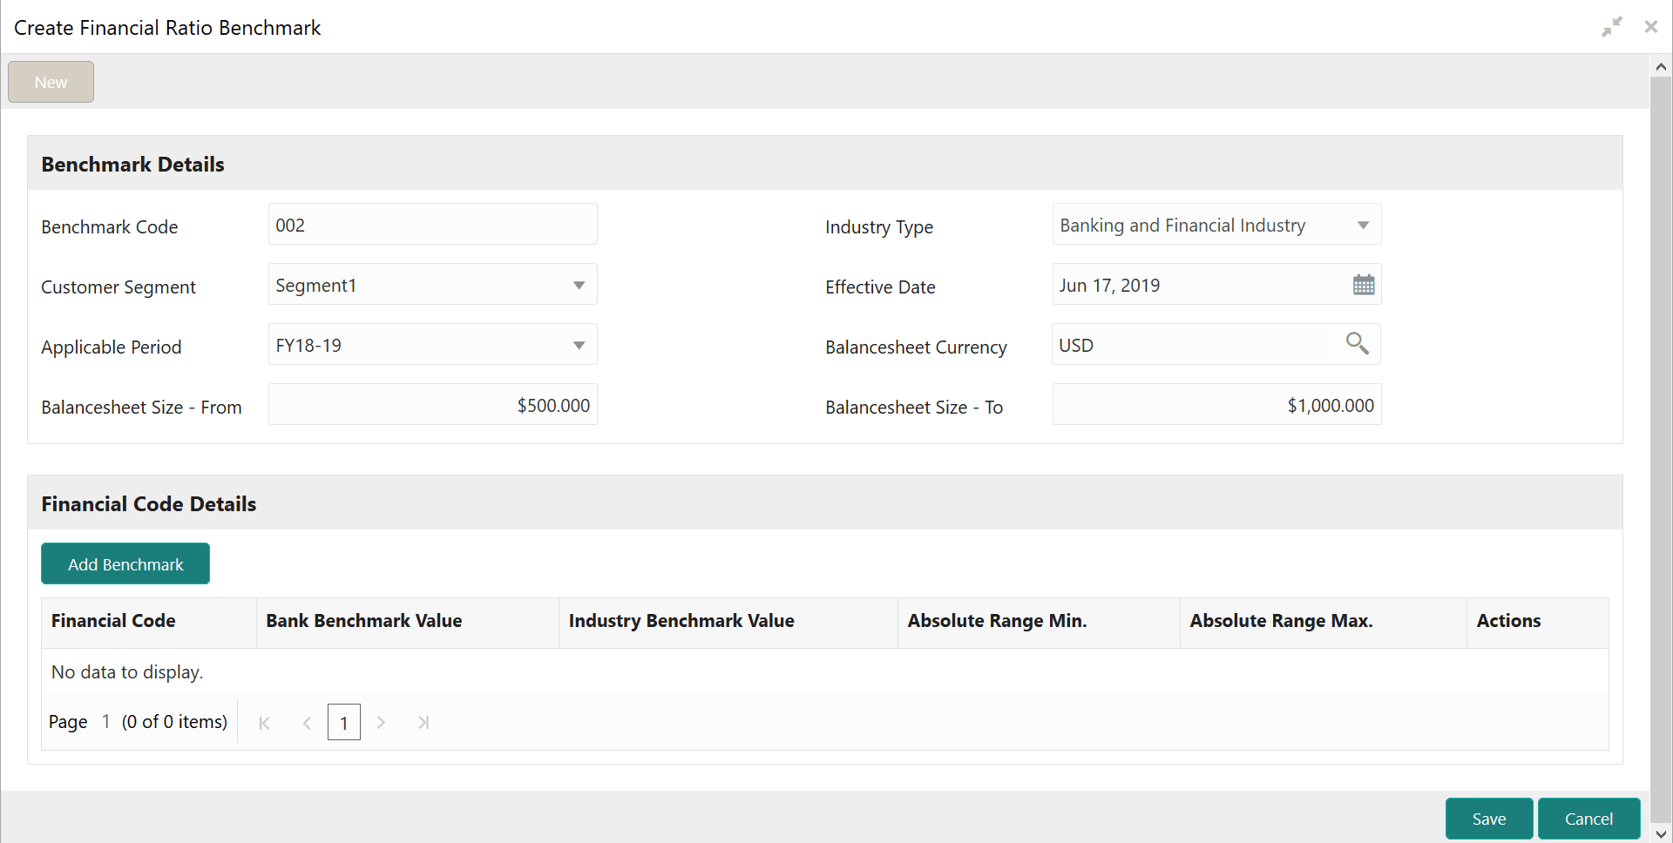Open the Effective Date calendar picker
Screen dimensions: 1673x843
[1363, 285]
